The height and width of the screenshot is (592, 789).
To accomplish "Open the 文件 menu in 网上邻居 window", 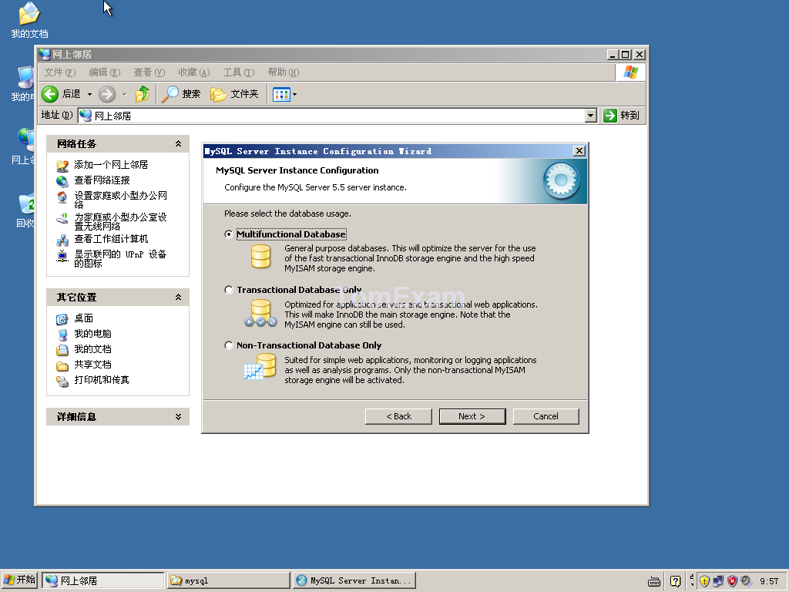I will point(60,72).
